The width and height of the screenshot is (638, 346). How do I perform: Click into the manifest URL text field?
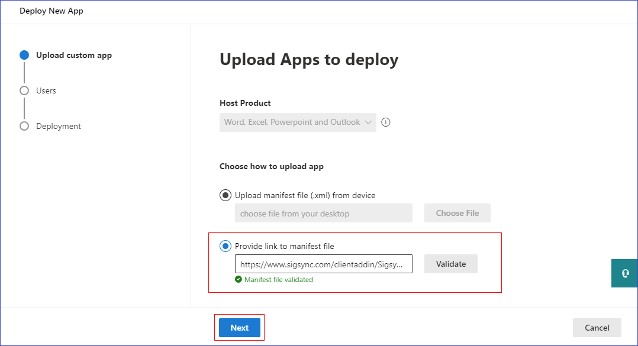click(323, 264)
